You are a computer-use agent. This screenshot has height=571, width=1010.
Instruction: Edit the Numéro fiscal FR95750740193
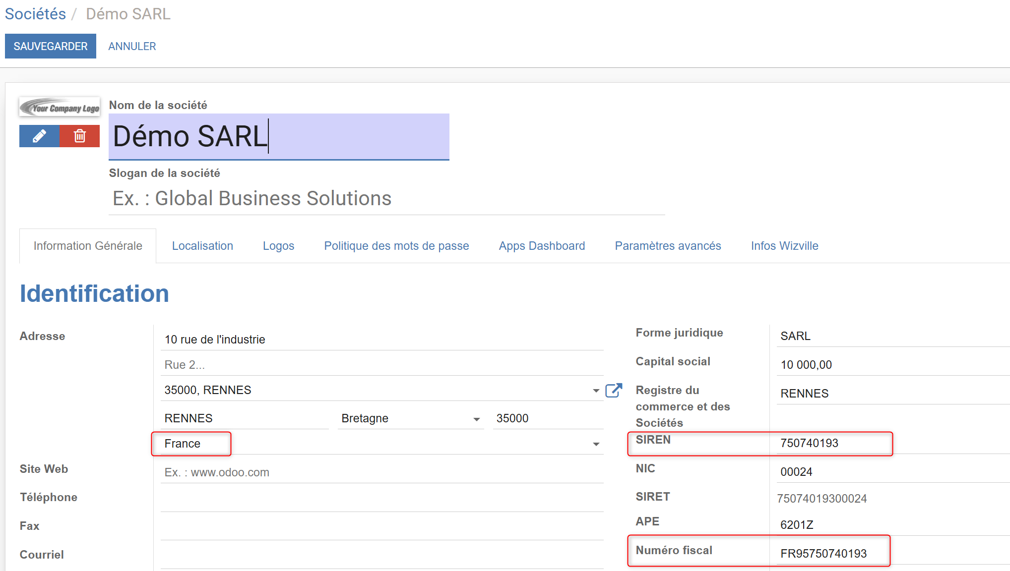coord(893,554)
